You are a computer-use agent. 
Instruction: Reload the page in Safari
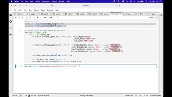116,5
